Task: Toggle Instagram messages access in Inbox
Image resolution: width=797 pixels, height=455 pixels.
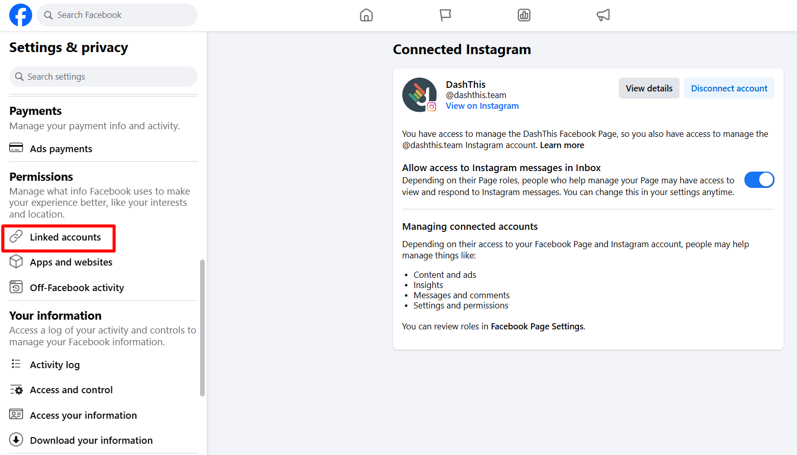Action: (759, 180)
